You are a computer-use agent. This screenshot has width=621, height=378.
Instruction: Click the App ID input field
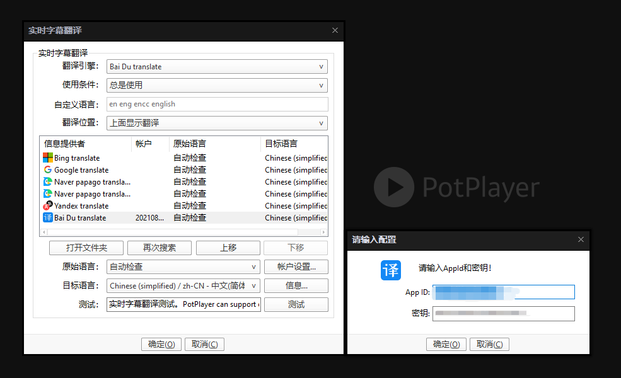coord(503,292)
